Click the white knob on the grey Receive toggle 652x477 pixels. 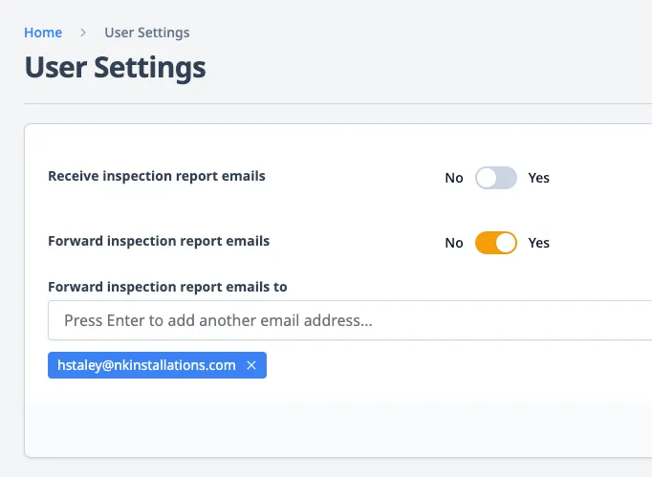coord(486,178)
